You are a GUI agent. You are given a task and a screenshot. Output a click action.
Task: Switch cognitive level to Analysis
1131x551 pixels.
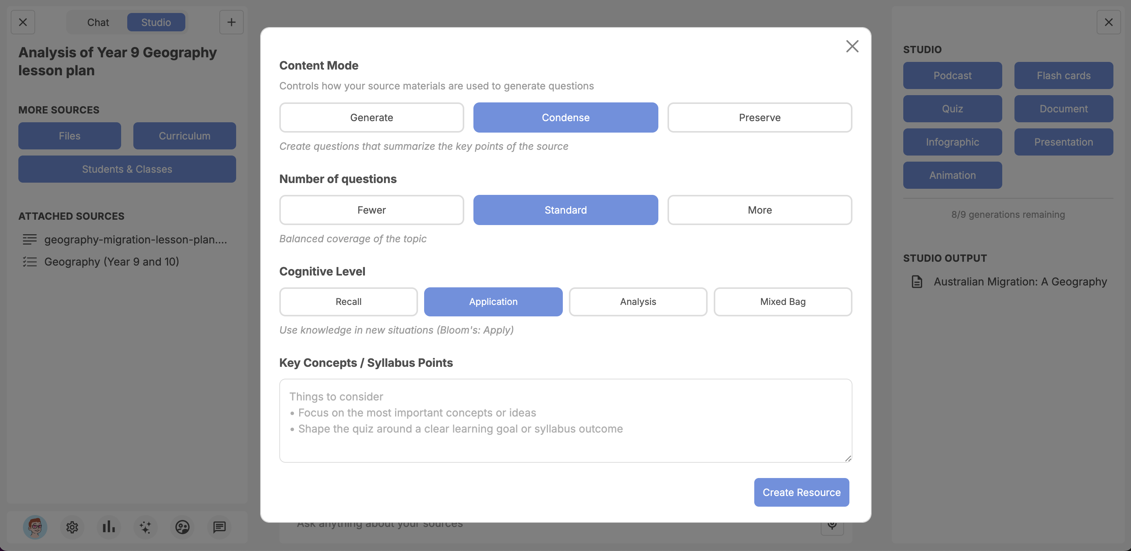(x=637, y=301)
